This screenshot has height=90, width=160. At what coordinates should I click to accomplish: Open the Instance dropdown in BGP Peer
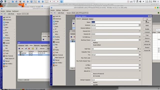pyautogui.click(x=140, y=25)
